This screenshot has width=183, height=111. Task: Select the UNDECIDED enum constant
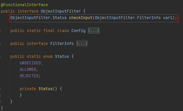pyautogui.click(x=30, y=63)
